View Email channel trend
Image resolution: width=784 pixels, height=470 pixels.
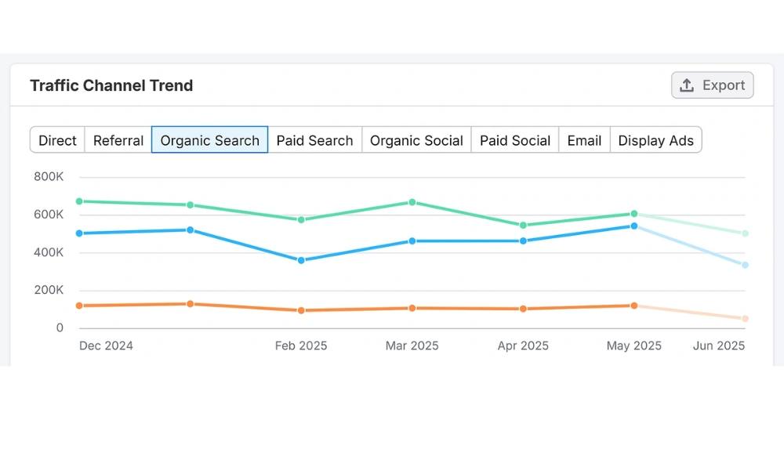pyautogui.click(x=584, y=140)
